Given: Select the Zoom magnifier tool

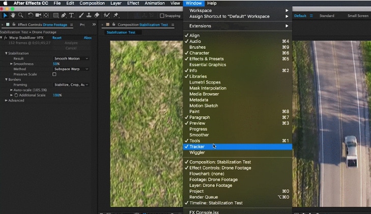Looking at the screenshot, I should point(20,15).
